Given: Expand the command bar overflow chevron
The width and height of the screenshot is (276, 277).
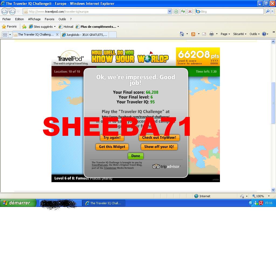Looking at the screenshot, I should click(274, 32).
